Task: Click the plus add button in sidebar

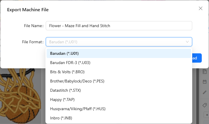Action: 207,115
